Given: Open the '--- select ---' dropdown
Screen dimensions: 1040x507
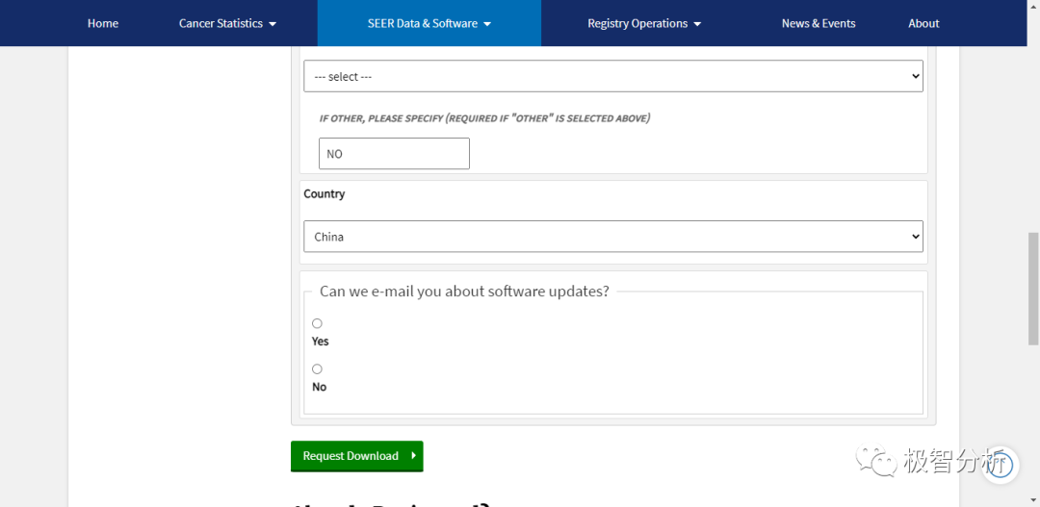Looking at the screenshot, I should pos(612,76).
